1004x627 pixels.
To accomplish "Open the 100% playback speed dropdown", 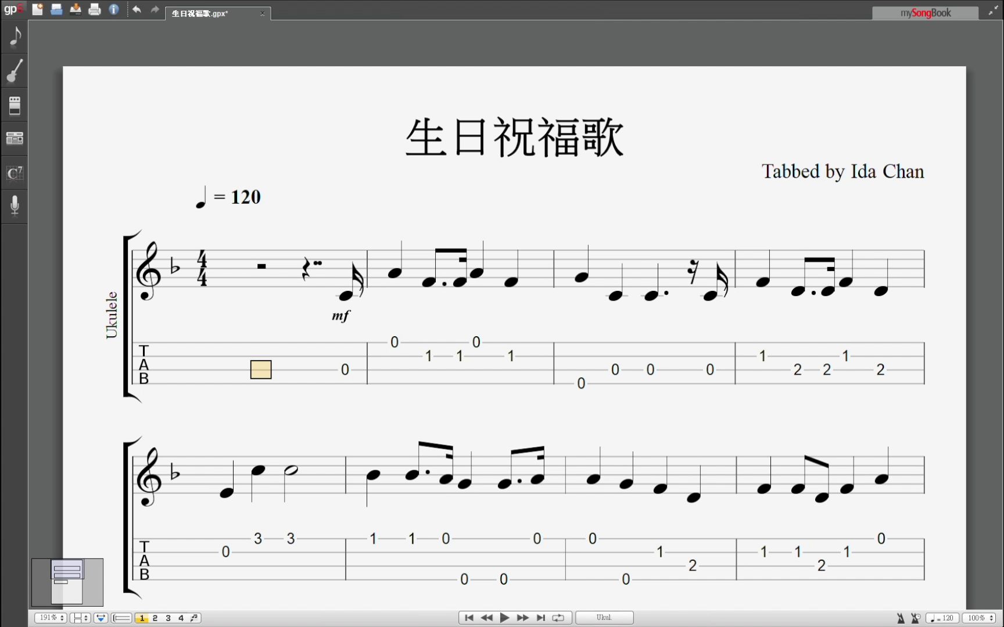I will tap(980, 618).
